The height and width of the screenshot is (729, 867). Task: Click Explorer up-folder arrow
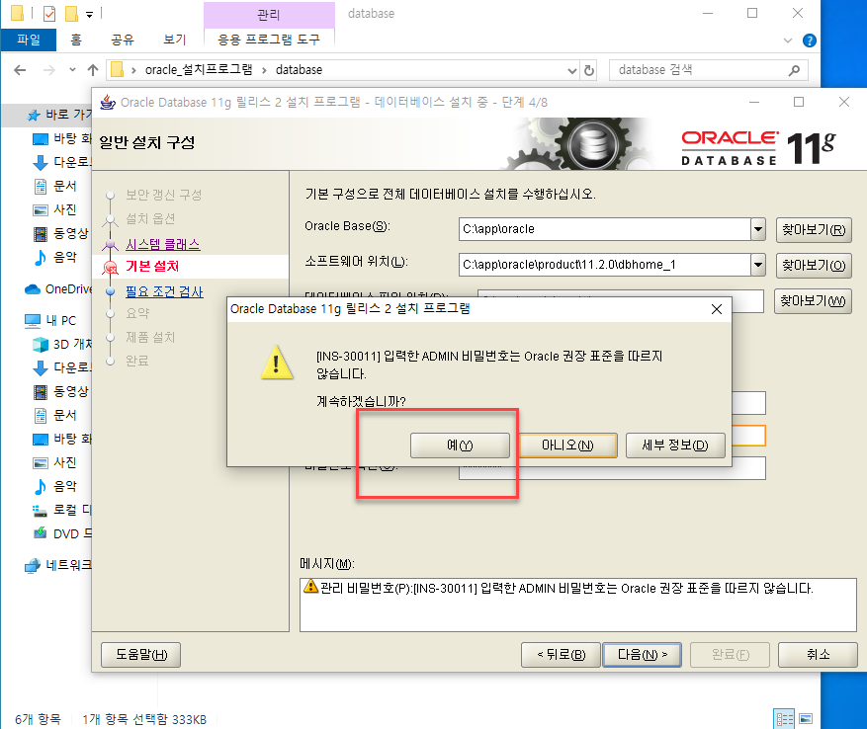pos(93,70)
